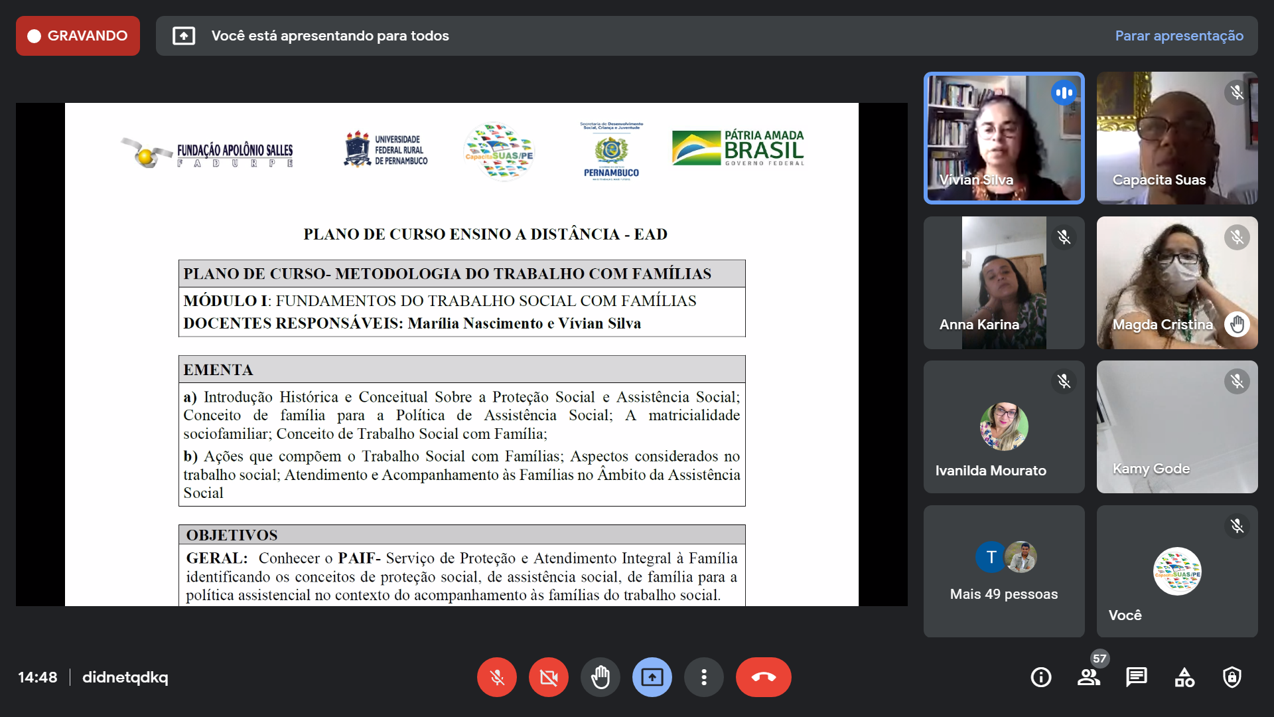Click the present screen button

[x=652, y=677]
